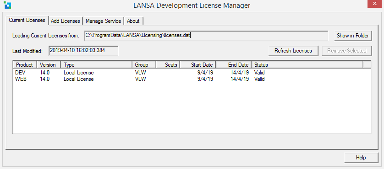Click version 14.0 in the DEV row
Viewport: 384px width, 169px height.
(x=44, y=73)
